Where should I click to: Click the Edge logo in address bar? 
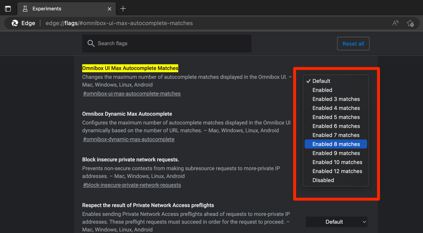click(x=15, y=23)
